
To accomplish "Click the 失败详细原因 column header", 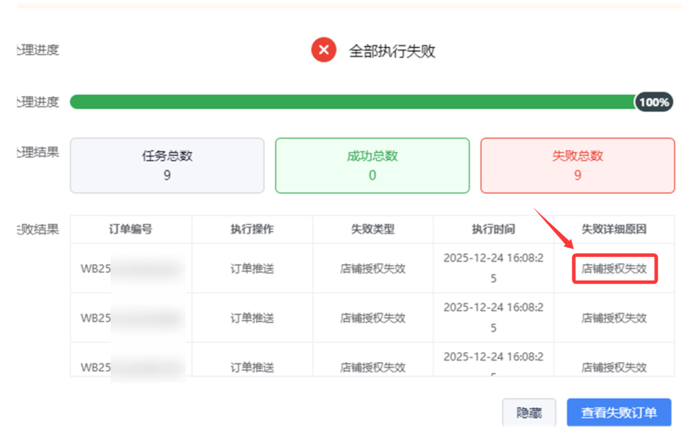I will point(614,229).
